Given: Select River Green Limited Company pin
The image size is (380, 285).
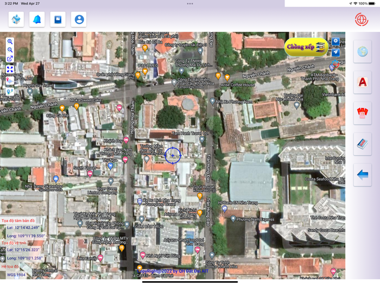Looking at the screenshot, I should (111, 181).
